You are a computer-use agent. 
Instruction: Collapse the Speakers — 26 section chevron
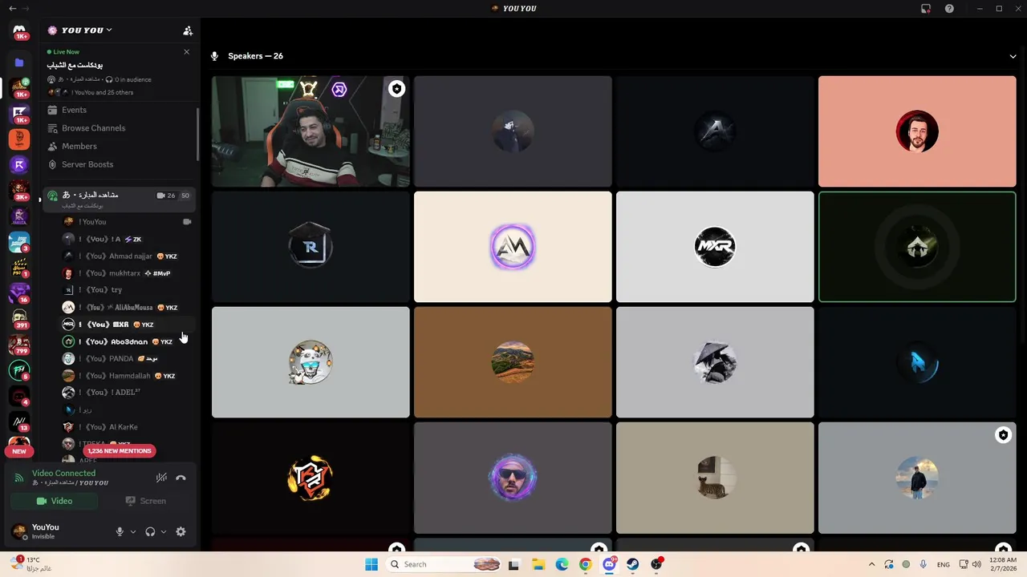point(1013,56)
